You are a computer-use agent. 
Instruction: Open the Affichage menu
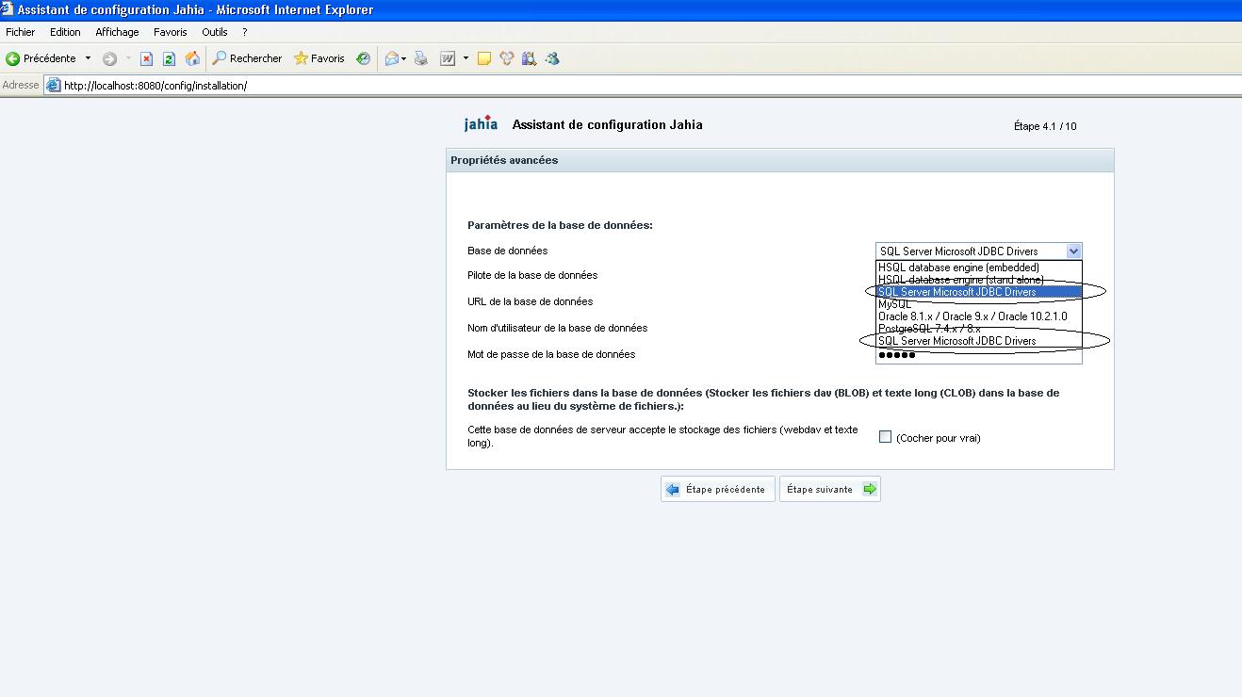point(117,32)
